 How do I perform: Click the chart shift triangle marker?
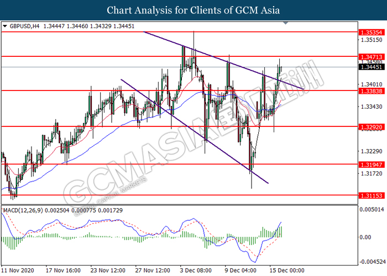click(x=286, y=23)
